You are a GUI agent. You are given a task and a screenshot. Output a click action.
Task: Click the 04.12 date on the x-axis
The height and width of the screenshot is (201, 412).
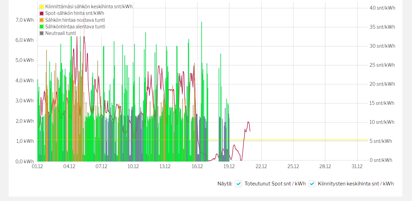pyautogui.click(x=69, y=166)
